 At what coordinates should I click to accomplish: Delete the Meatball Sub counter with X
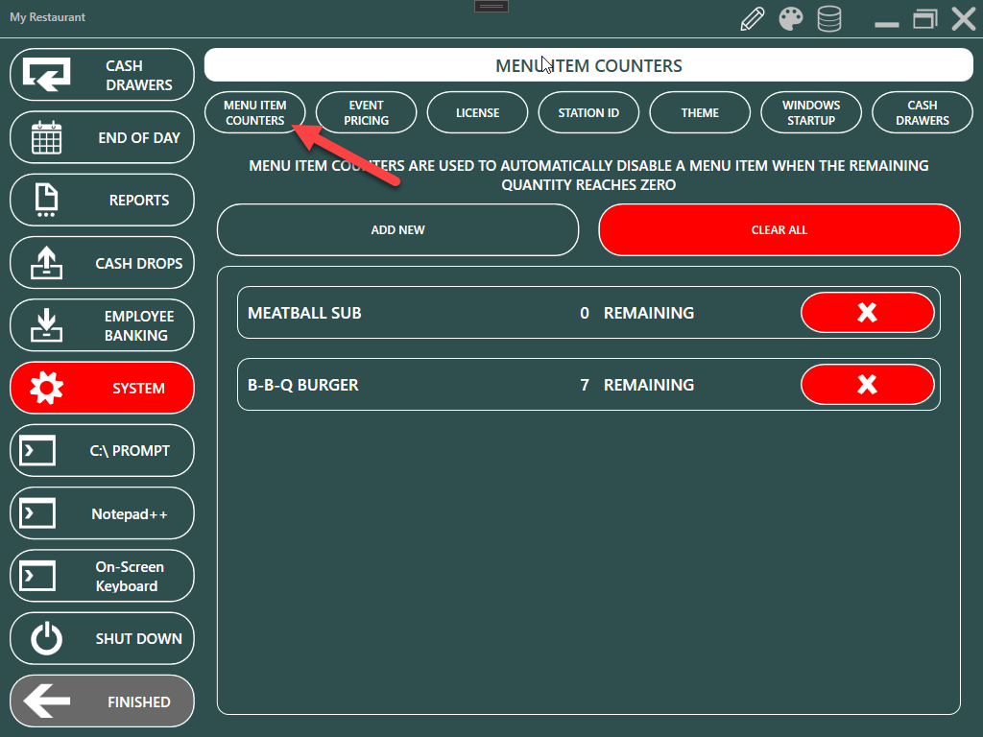click(x=867, y=313)
